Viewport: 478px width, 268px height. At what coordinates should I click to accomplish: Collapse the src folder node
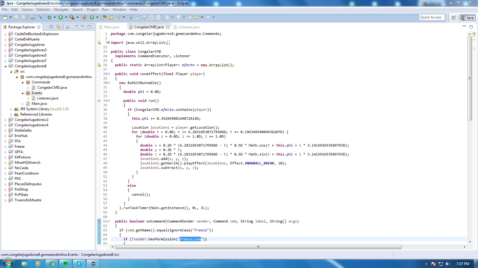pos(11,72)
